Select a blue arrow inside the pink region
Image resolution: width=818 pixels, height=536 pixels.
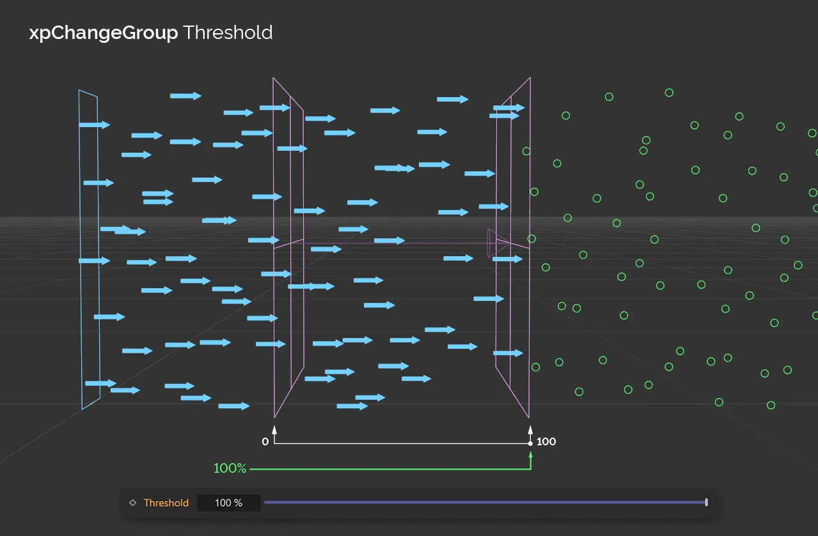[x=361, y=203]
